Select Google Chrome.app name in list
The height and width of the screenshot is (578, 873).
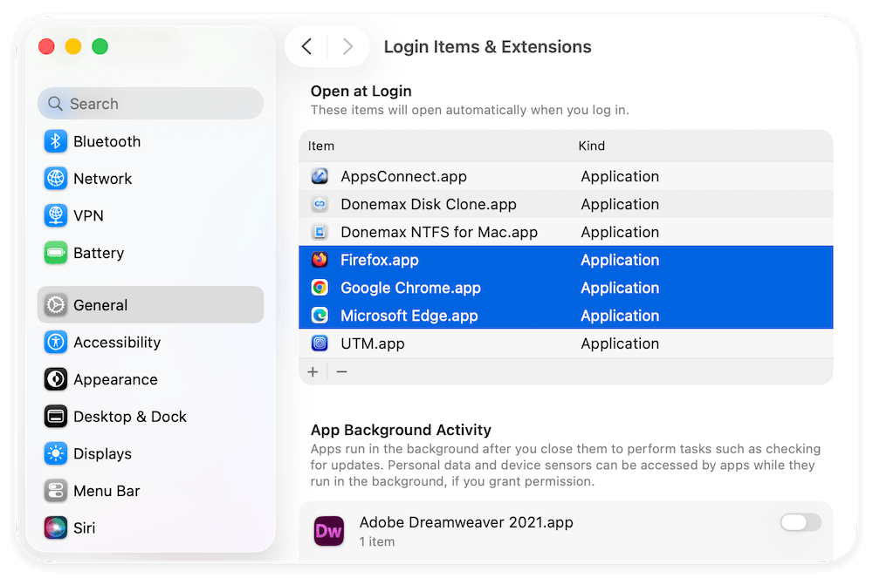tap(411, 288)
